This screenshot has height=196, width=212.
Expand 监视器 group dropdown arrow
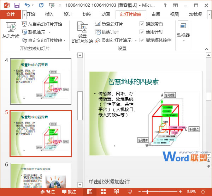pos(184,41)
